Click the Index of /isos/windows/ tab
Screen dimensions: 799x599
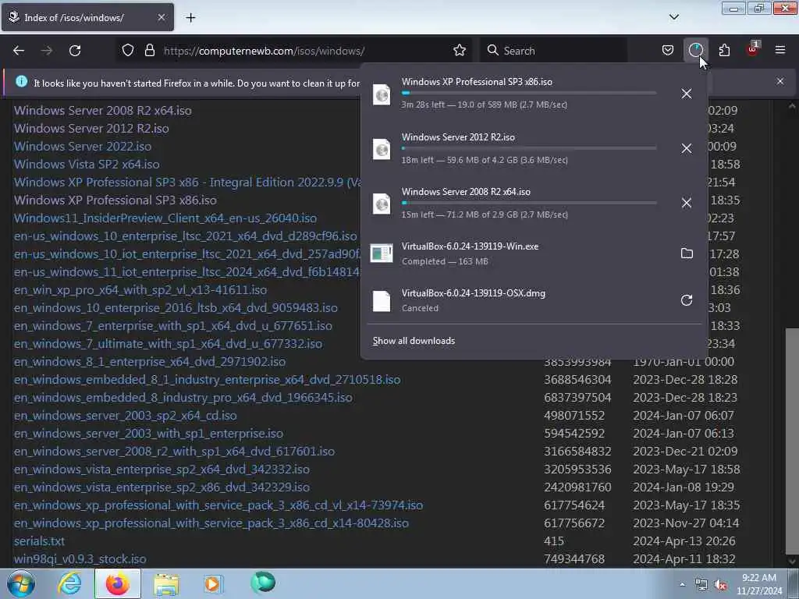click(87, 17)
